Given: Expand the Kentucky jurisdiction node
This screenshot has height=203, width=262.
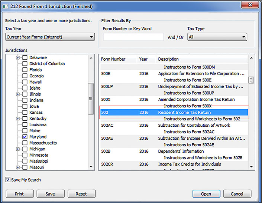Looking at the screenshot, I should coord(17,119).
